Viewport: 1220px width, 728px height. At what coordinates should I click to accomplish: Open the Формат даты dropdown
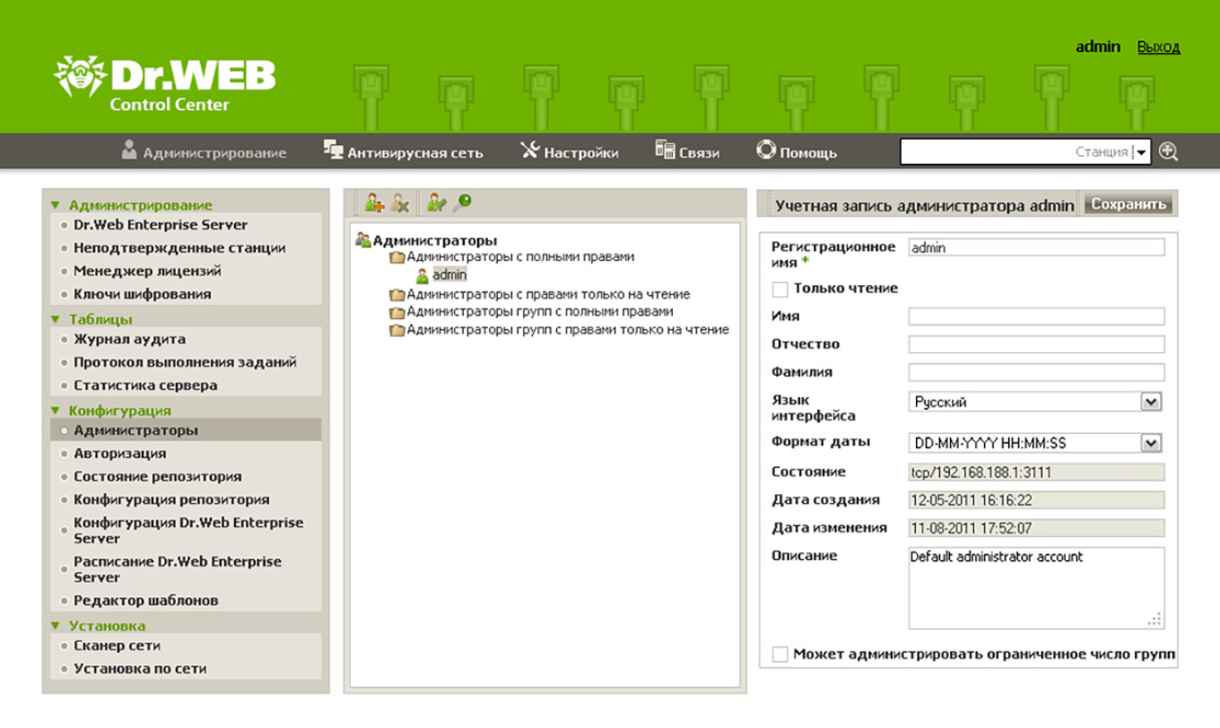coord(1152,443)
